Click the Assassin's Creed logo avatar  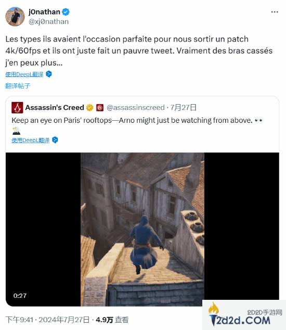click(17, 108)
